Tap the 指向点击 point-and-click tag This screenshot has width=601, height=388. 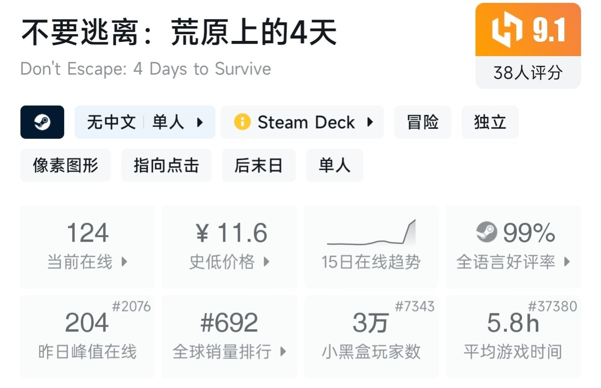coord(166,165)
